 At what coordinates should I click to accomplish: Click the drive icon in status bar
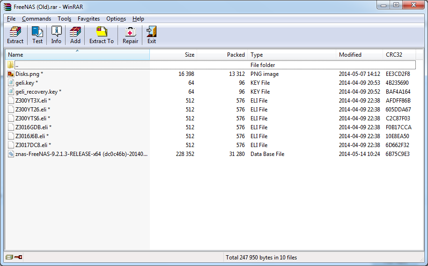9,257
